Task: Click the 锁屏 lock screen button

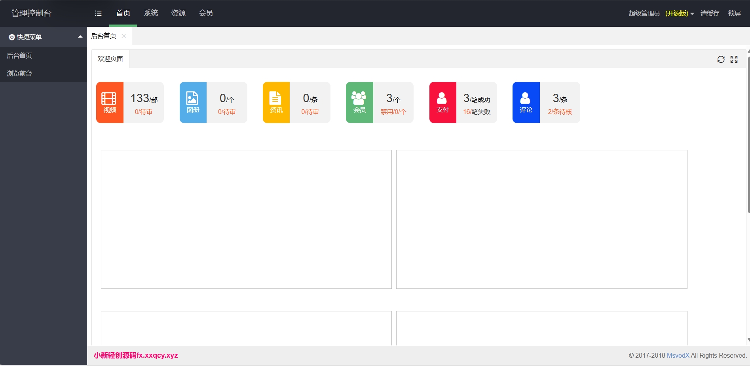Action: (x=734, y=13)
